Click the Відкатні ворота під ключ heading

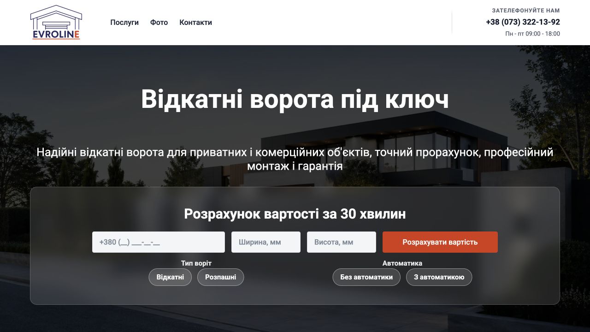[295, 99]
